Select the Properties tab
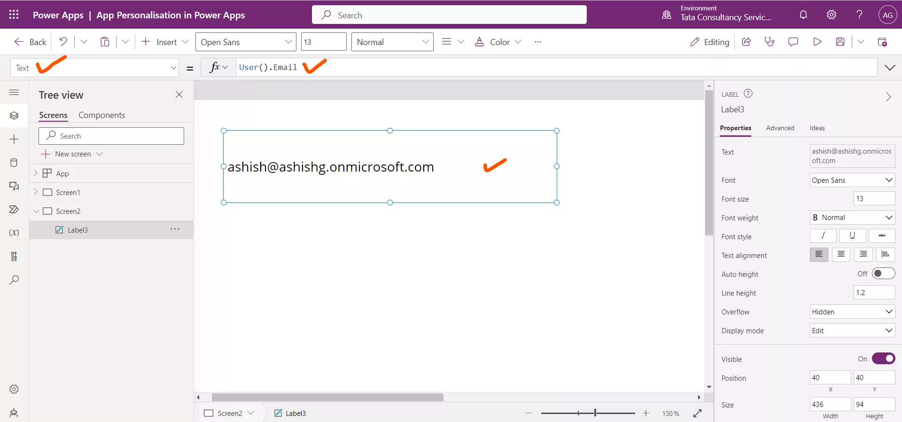Image resolution: width=902 pixels, height=422 pixels. 735,128
